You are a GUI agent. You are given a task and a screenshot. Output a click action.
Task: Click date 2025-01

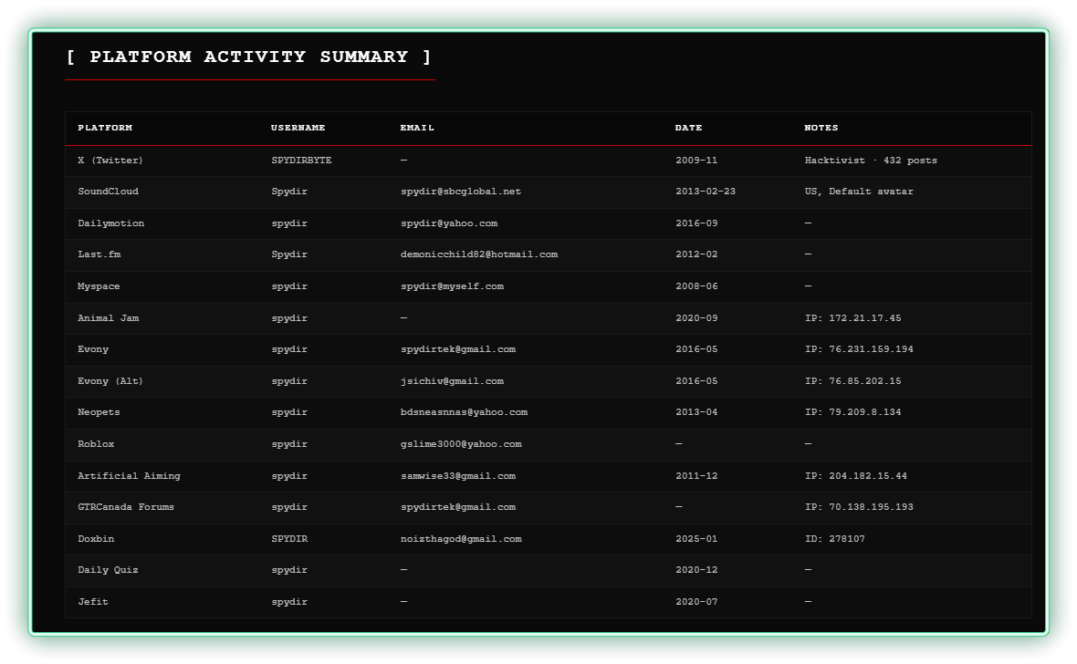(696, 539)
